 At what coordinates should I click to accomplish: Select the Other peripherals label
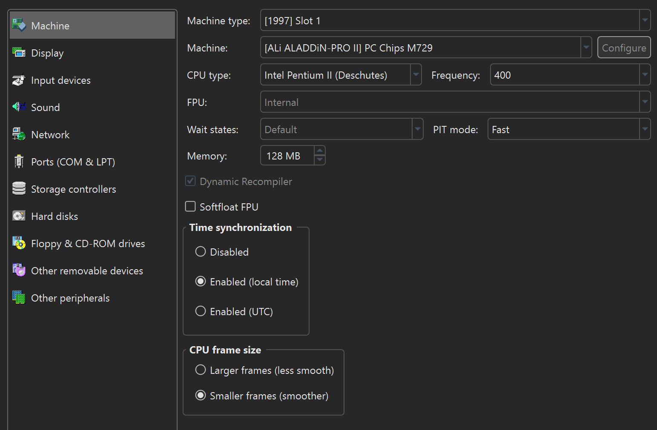70,298
